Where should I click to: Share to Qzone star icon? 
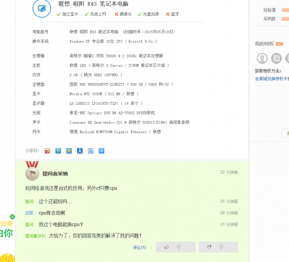[x=69, y=151]
